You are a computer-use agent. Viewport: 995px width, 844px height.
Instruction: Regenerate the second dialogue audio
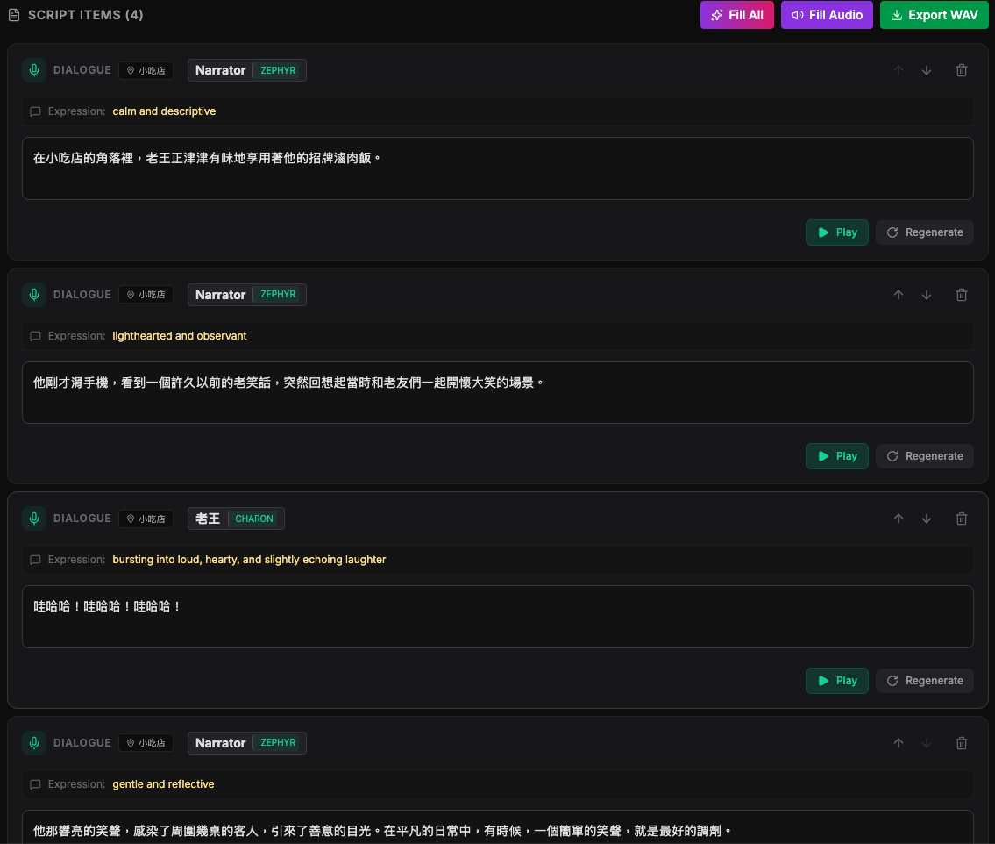point(925,456)
